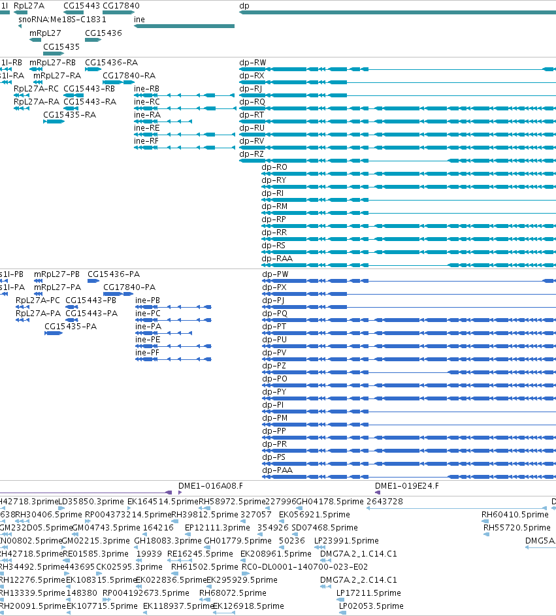Select protein mRpL27-PB
556x616 pixels.
click(57, 274)
